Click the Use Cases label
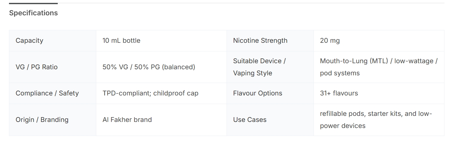Viewport: 456px width, 143px height. tap(250, 120)
